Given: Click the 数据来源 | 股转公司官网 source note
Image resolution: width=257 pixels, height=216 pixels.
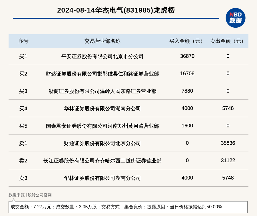Looking at the screenshot, I should [30, 195].
